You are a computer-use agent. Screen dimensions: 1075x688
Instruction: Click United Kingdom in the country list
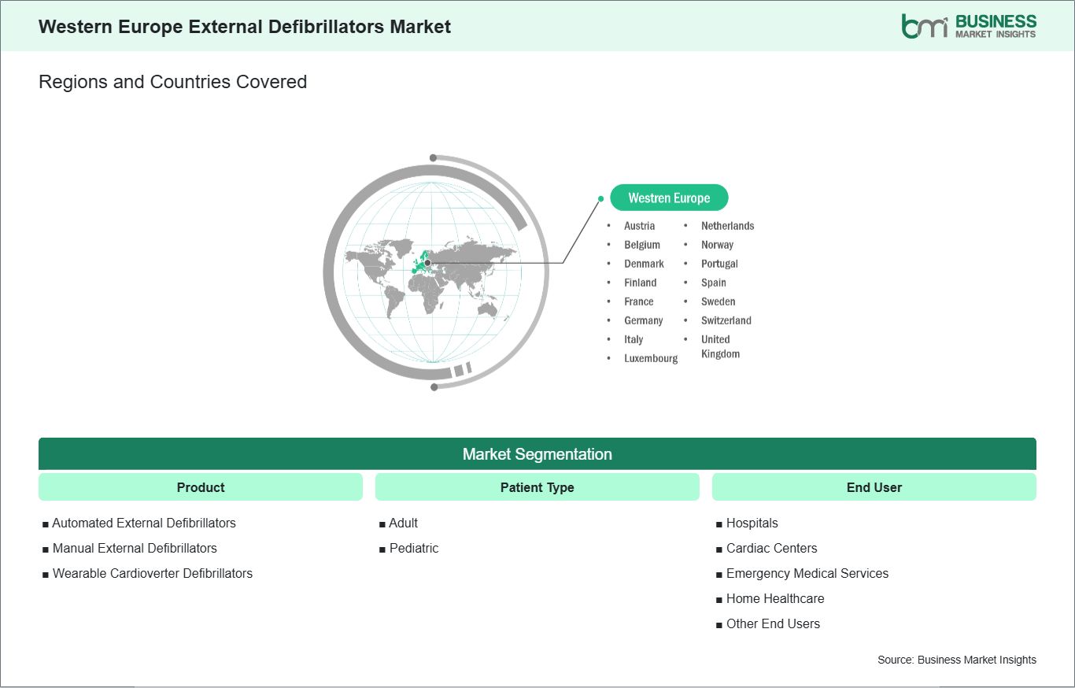(721, 346)
